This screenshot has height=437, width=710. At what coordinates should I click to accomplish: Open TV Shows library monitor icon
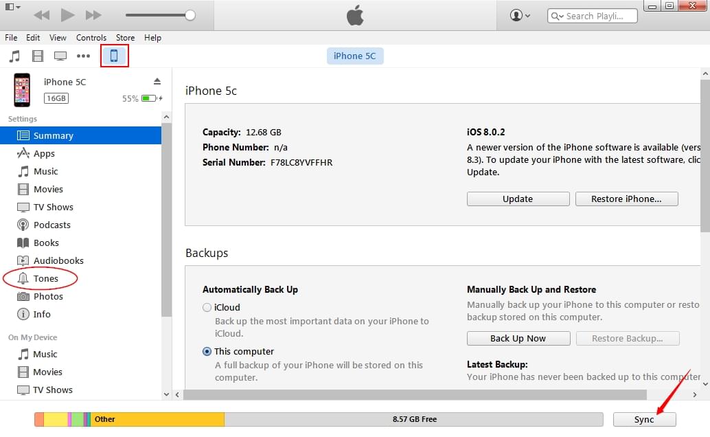tap(60, 56)
